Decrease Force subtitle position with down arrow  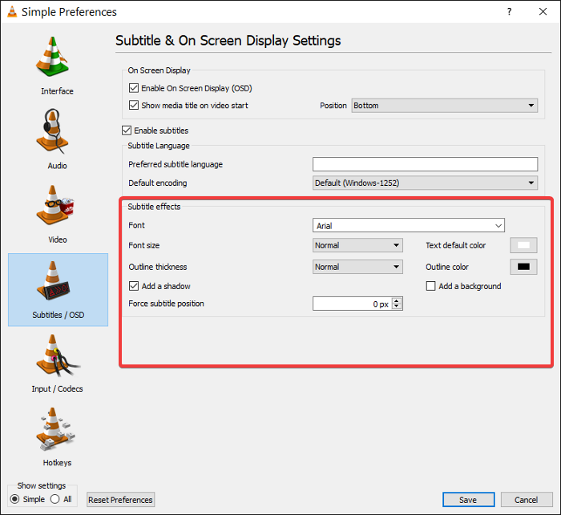(x=397, y=306)
